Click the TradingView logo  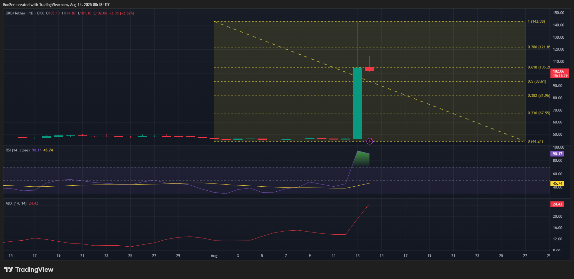(29, 270)
